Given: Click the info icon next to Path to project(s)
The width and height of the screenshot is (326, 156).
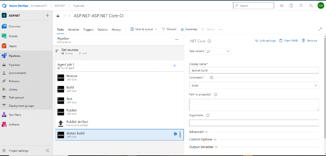Looking at the screenshot, I should pyautogui.click(x=216, y=94).
